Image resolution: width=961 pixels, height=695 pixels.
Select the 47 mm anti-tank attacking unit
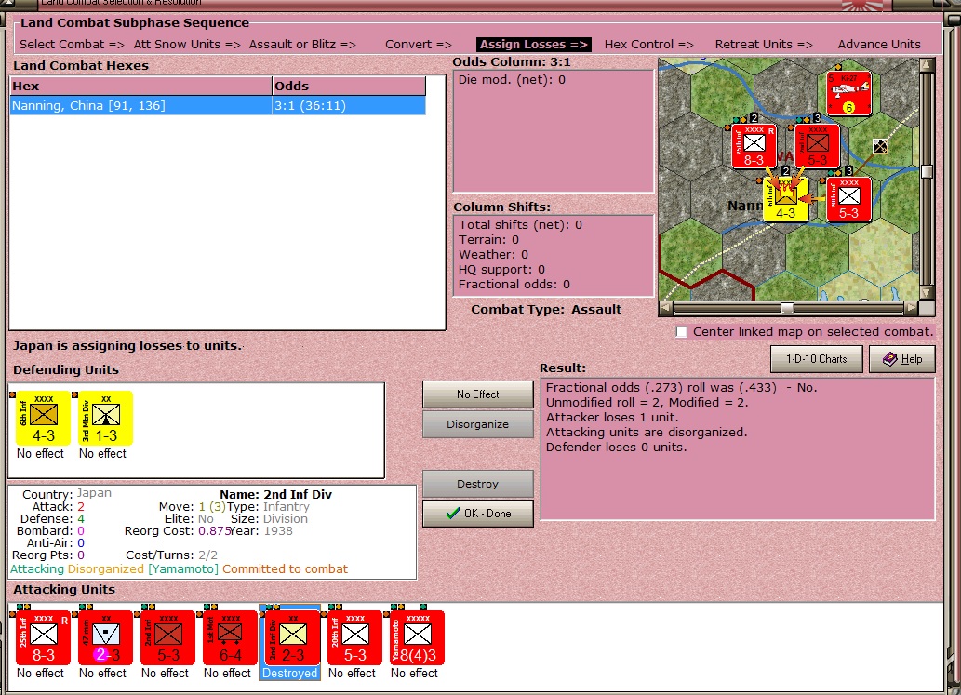point(105,637)
